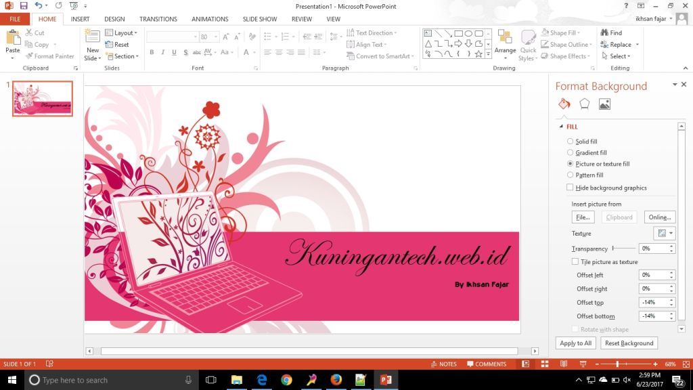Switch to Reading View icon
This screenshot has width=693, height=390.
point(564,364)
